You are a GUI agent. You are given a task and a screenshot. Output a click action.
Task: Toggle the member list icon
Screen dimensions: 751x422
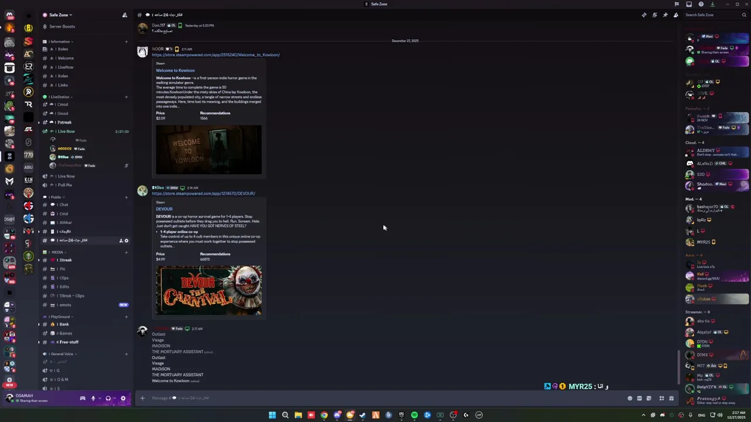point(676,15)
